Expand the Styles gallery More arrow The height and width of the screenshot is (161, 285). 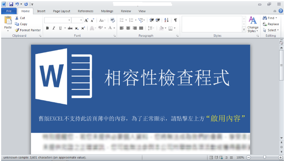click(244, 29)
